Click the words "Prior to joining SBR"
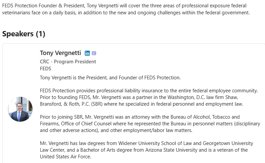Viewport: 265px width, 163px height. click(x=62, y=117)
